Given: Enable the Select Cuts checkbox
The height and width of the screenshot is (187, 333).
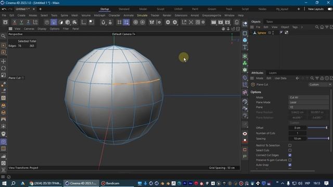Looking at the screenshot, I should (290, 150).
